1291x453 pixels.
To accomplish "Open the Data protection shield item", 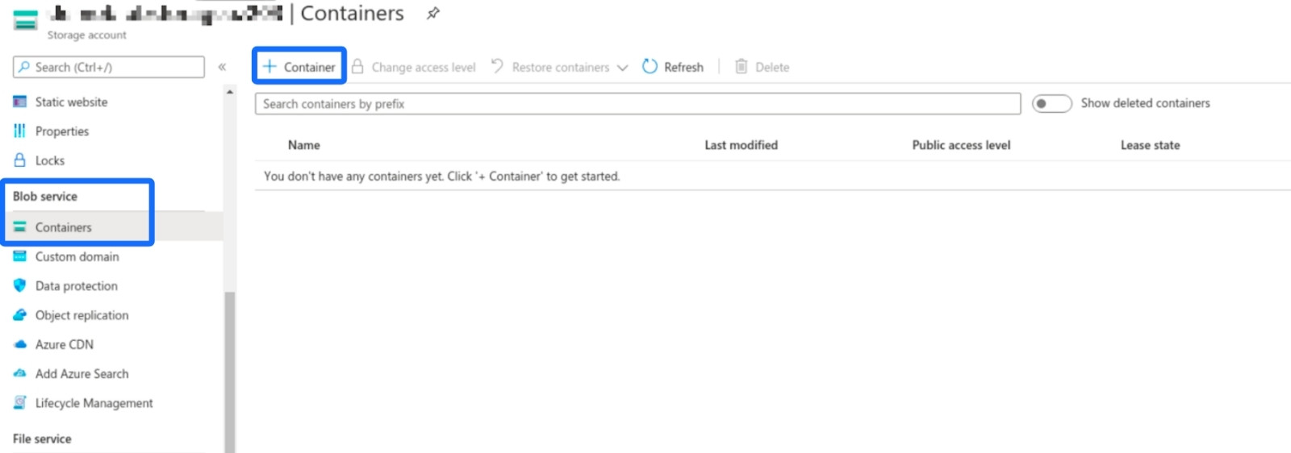I will tap(76, 286).
